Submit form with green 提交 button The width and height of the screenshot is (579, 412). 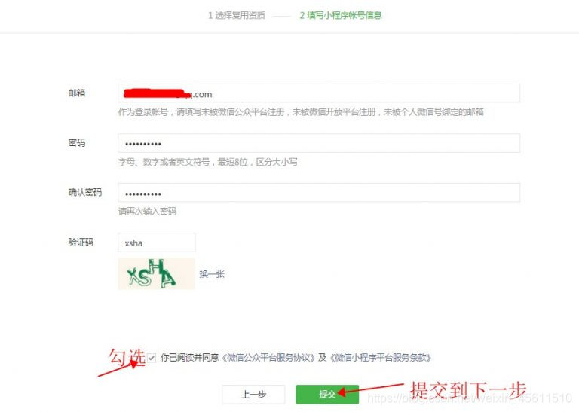point(327,394)
